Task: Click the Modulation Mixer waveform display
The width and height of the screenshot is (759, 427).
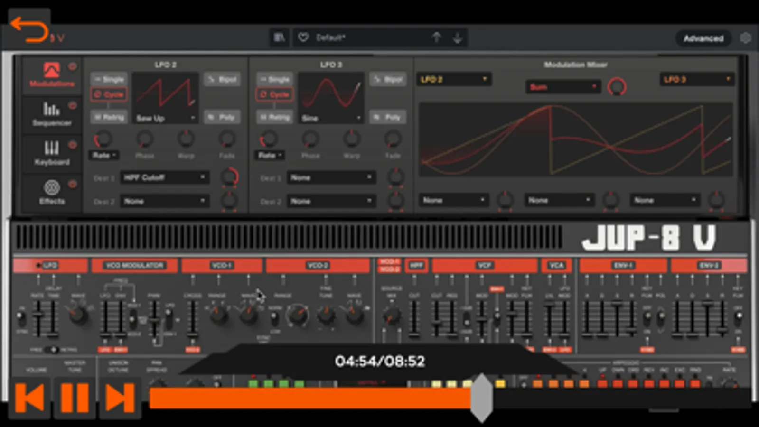Action: coord(576,139)
